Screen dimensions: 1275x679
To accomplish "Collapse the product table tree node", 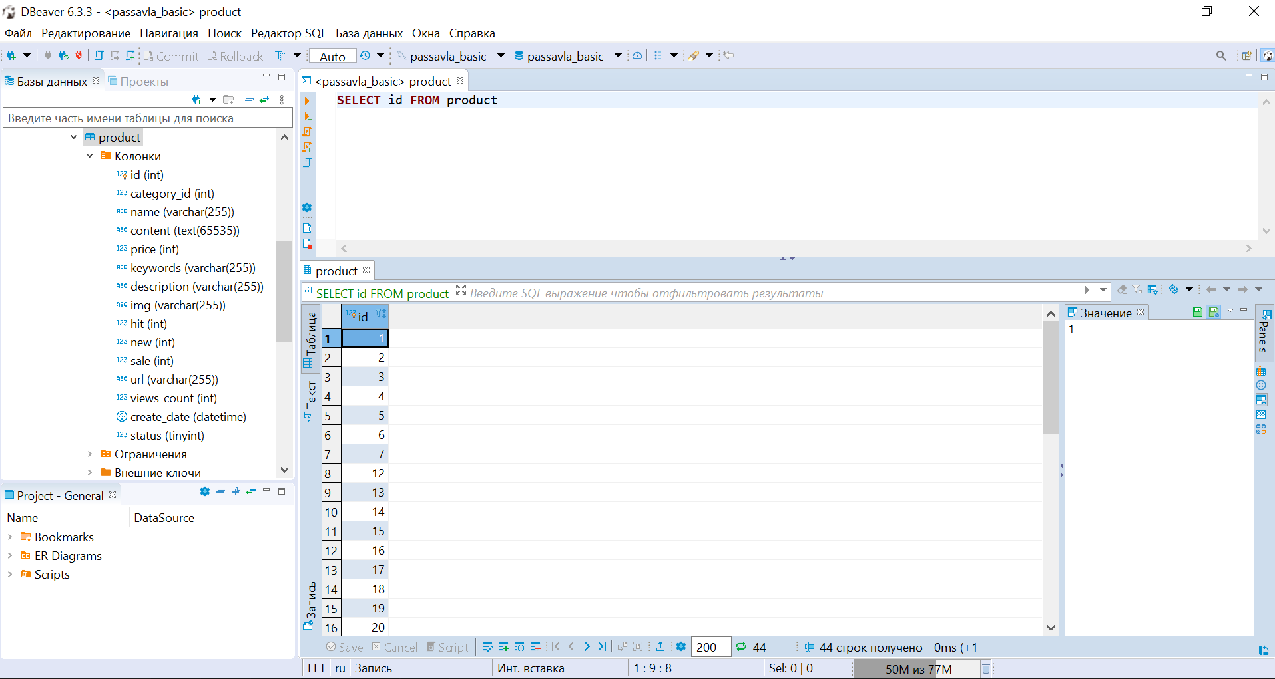I will [x=74, y=137].
